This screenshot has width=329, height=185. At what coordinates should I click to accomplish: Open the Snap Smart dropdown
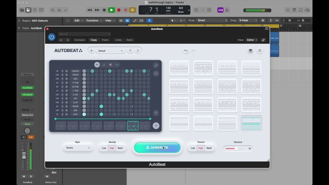tap(212, 20)
